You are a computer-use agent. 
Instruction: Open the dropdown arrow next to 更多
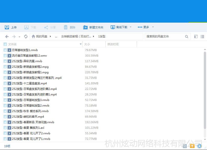point(153,27)
